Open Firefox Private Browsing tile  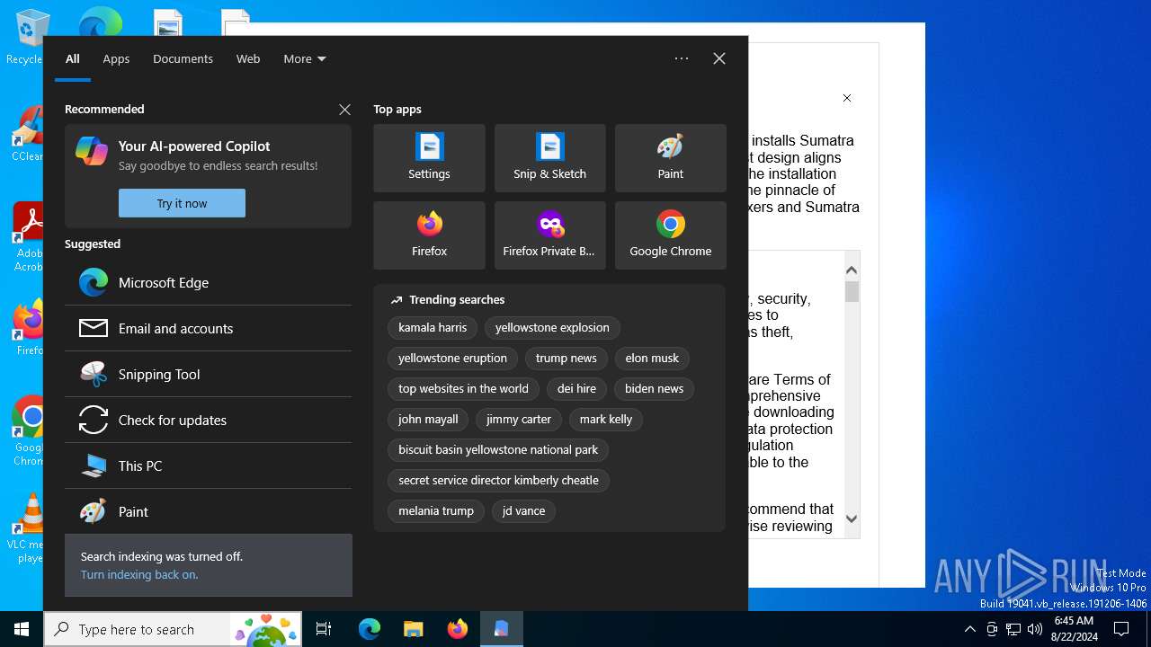click(549, 235)
